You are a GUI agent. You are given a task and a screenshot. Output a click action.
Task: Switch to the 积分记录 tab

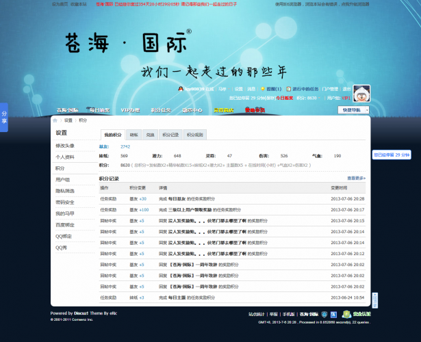(170, 135)
